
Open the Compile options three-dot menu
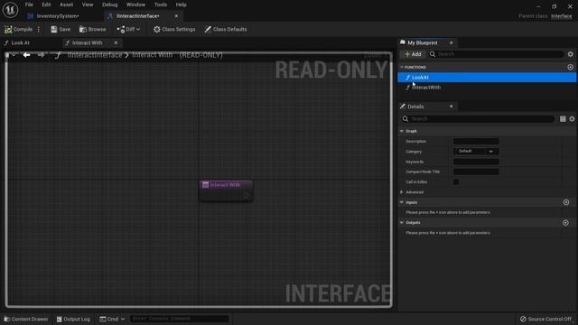coord(39,29)
